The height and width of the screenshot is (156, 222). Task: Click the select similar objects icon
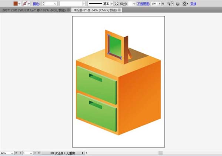click(x=169, y=4)
